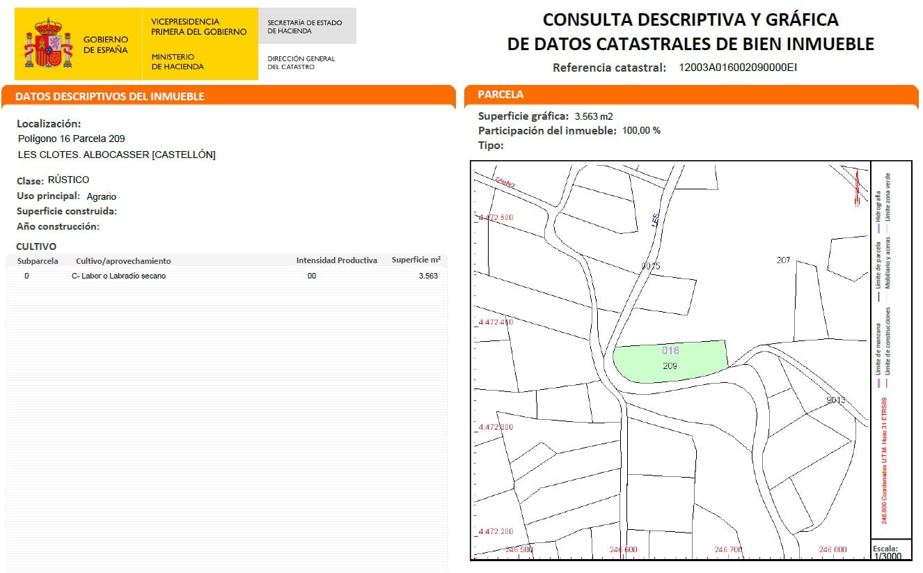Open the PARCELA section header
923x573 pixels.
click(500, 95)
